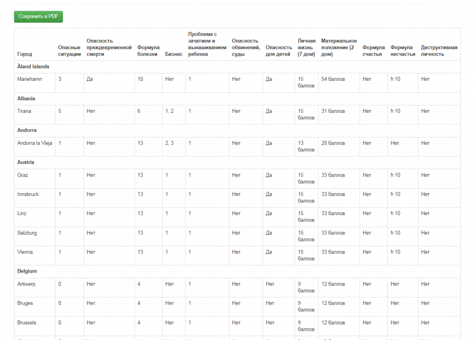This screenshot has width=476, height=340.
Task: Click the Mariehamn city cell
Action: coord(29,79)
